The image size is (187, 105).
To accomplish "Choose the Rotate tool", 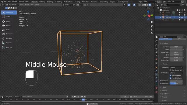I will (x=9, y=26).
